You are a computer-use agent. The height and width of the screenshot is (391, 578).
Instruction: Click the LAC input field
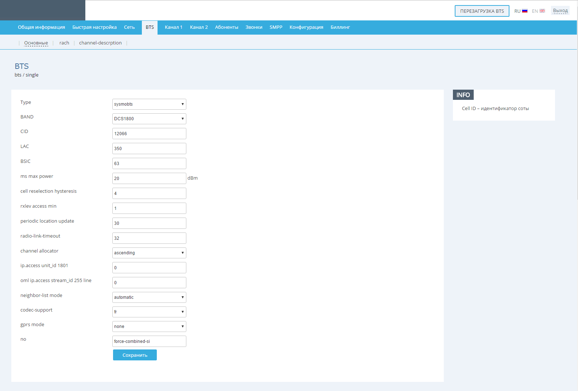click(x=149, y=149)
